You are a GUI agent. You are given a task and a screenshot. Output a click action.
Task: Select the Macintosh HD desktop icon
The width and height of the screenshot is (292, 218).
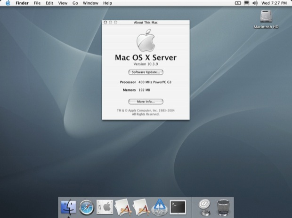pyautogui.click(x=266, y=19)
